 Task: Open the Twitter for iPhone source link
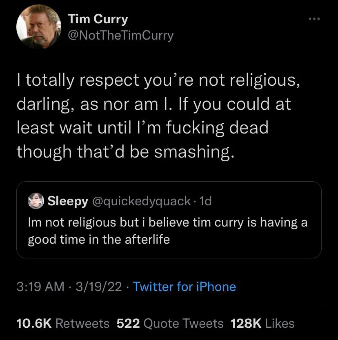(184, 287)
